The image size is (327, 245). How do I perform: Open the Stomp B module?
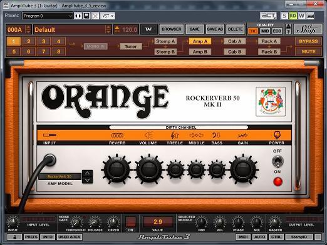165,52
